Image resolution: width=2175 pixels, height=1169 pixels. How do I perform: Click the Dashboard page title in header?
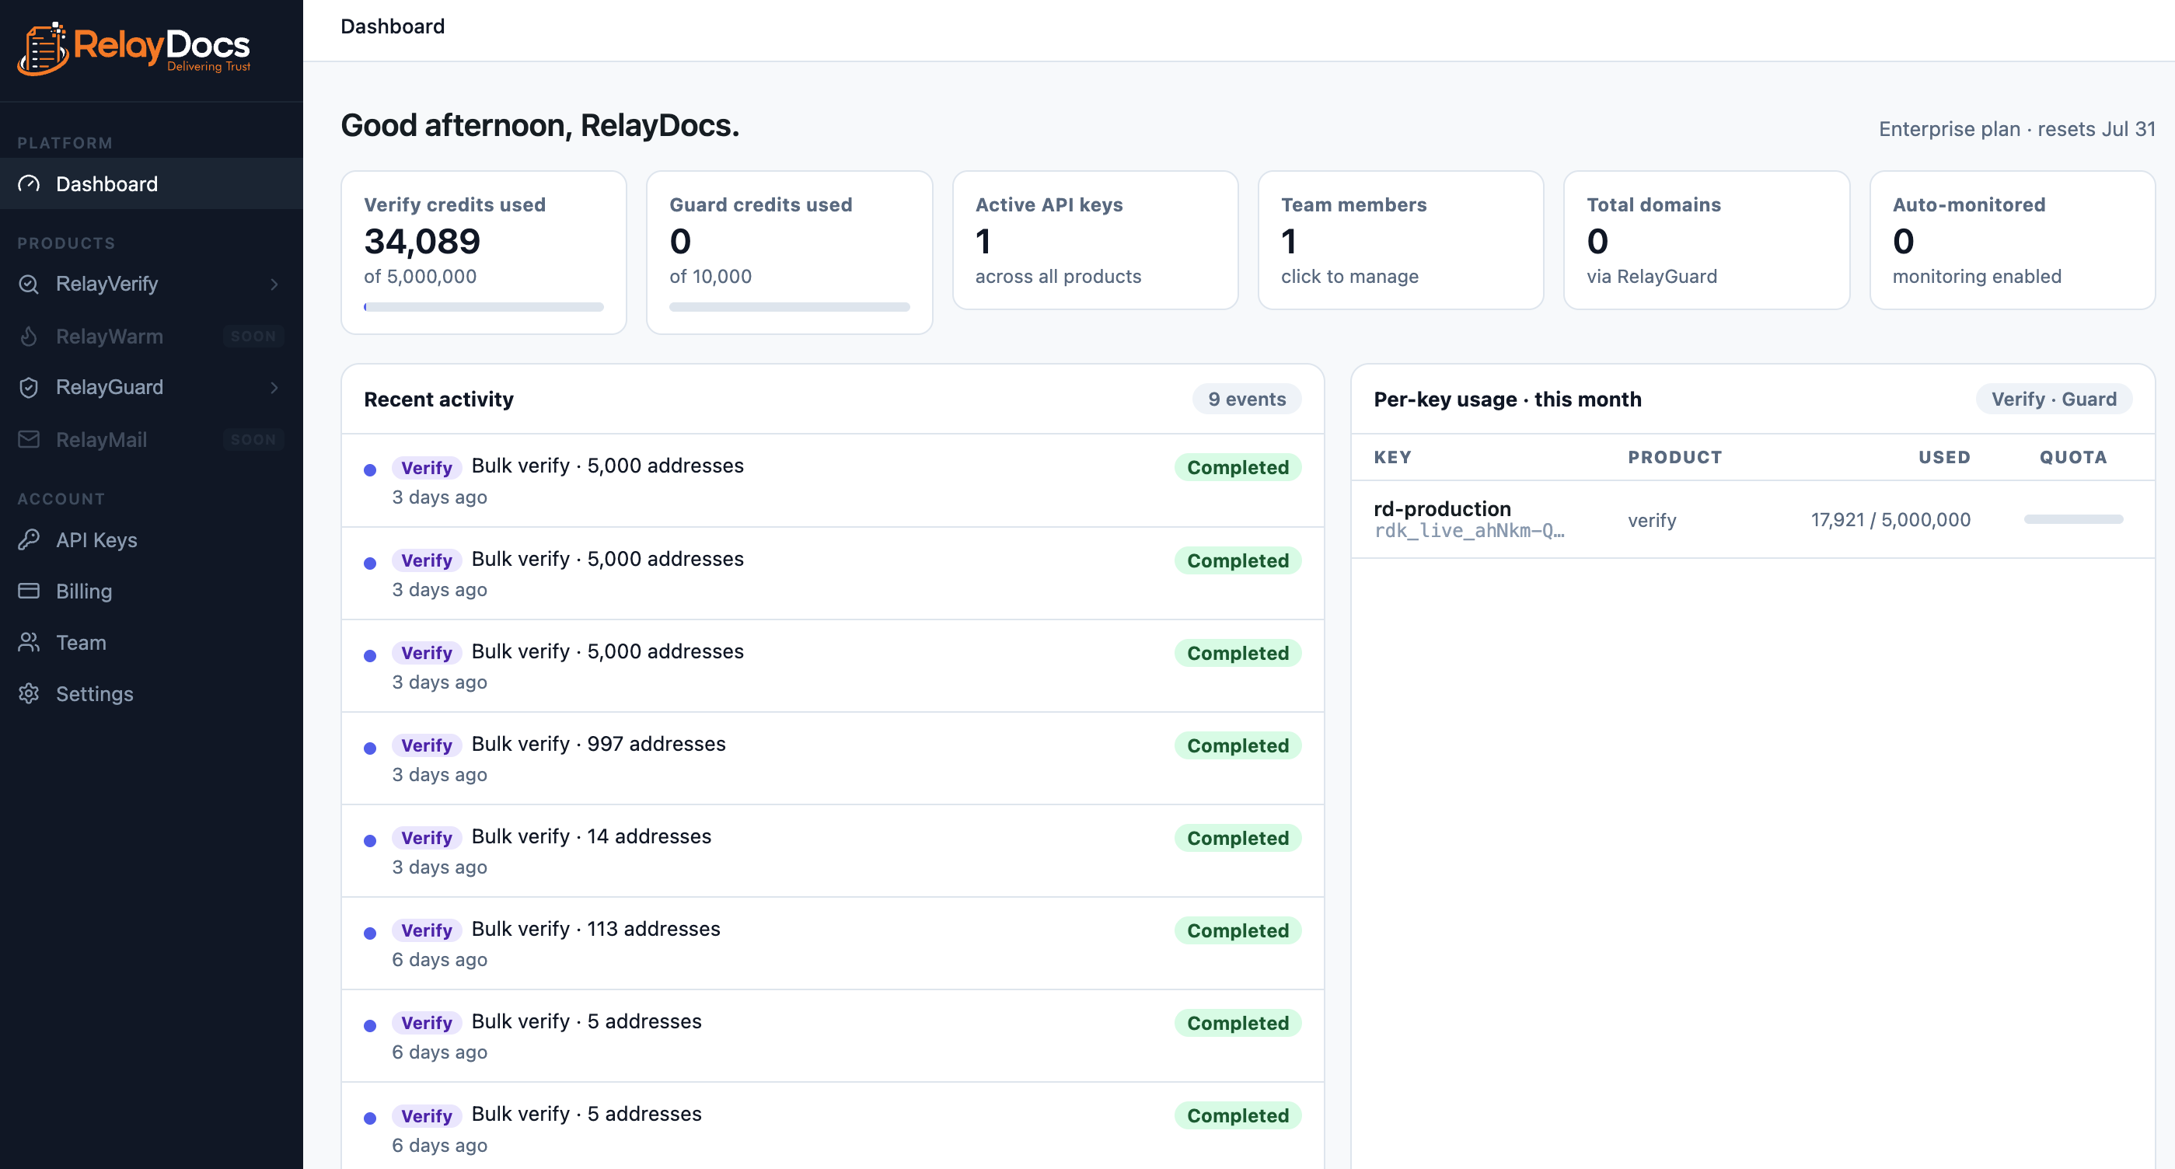393,26
